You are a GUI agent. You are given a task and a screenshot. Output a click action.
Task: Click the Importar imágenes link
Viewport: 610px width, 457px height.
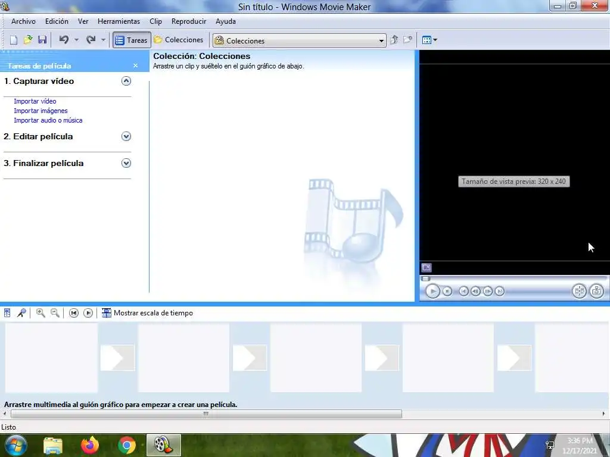[41, 111]
